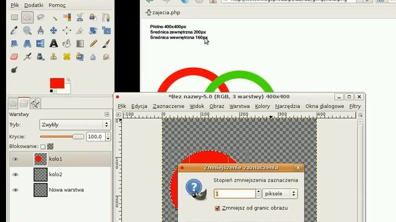396x222 pixels.
Task: Select the Scissors Select tool
Action: tap(80, 17)
